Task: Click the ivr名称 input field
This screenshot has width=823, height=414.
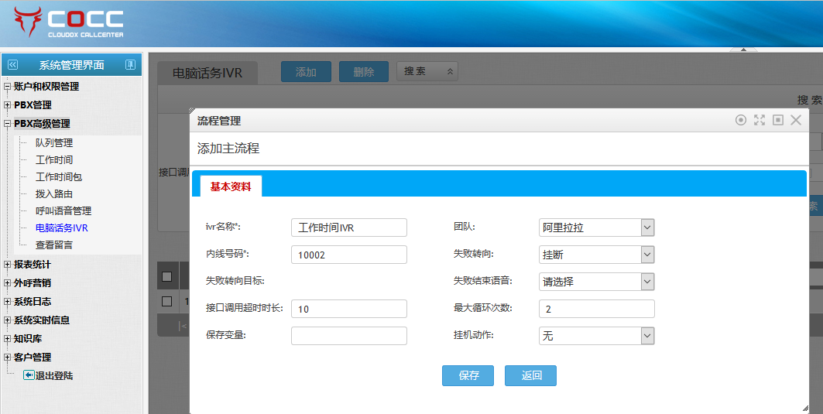Action: pyautogui.click(x=348, y=228)
